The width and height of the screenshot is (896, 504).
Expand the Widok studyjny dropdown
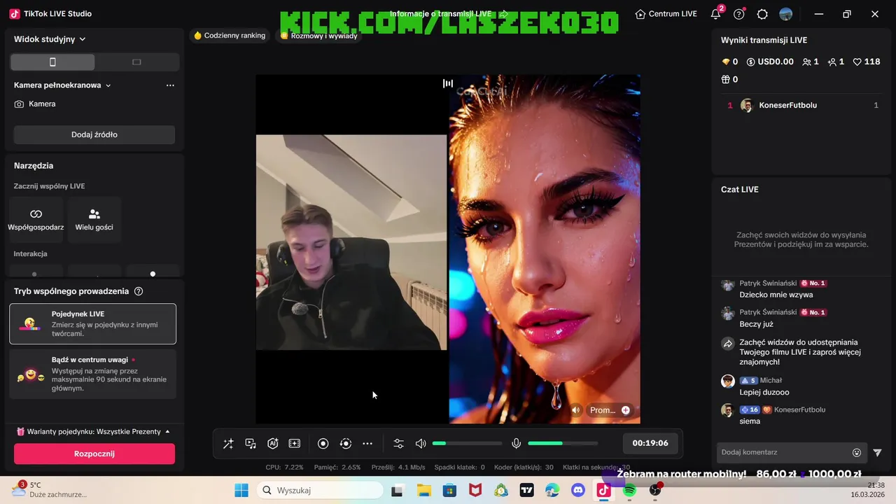pos(50,39)
